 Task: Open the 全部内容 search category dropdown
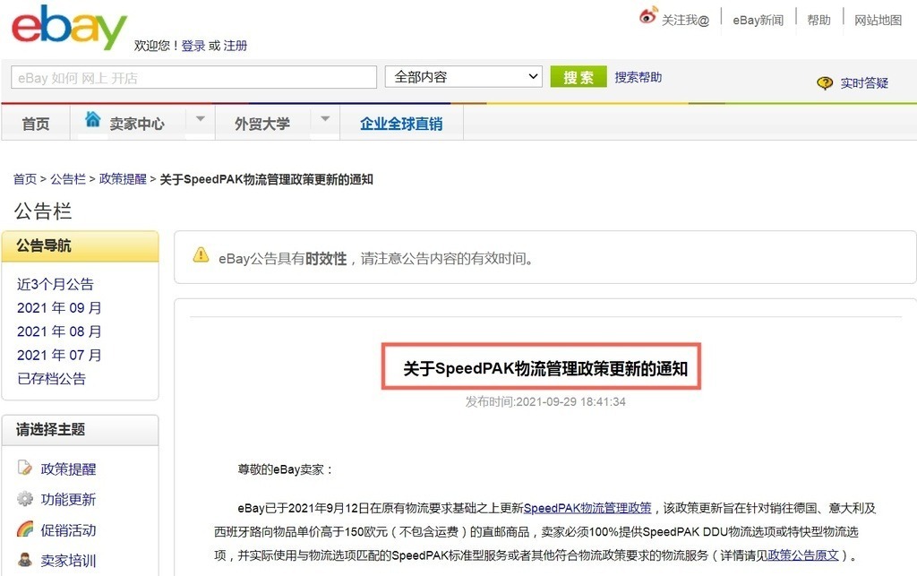click(464, 77)
